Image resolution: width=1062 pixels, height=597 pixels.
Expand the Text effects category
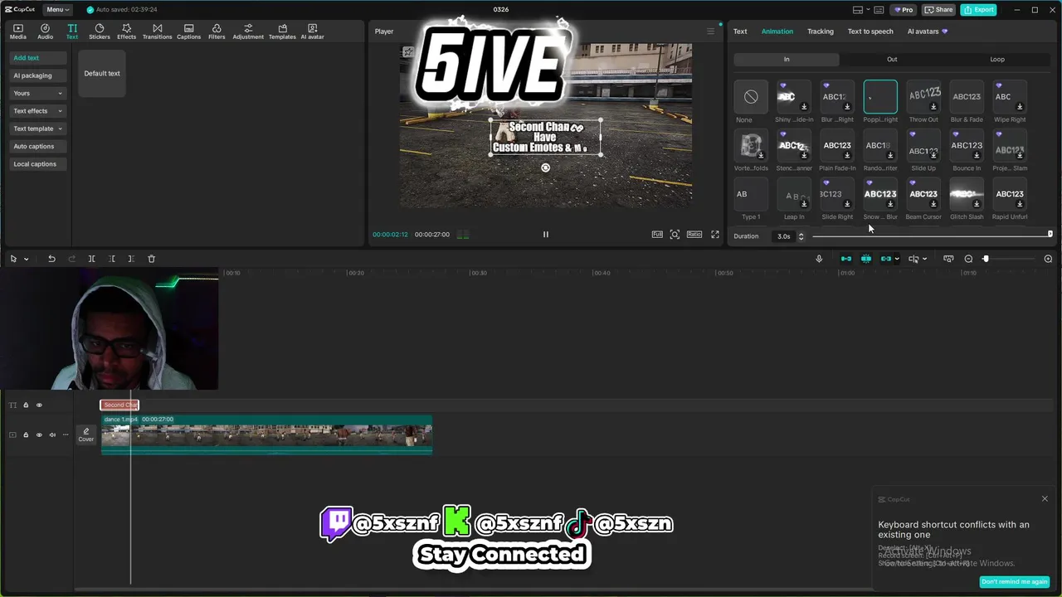38,111
